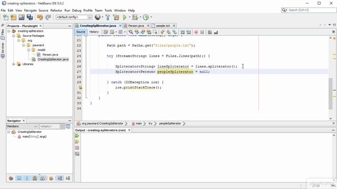Screen dimensions: 337x189
Task: Click the editor scroll down arrow
Action: click(331, 119)
